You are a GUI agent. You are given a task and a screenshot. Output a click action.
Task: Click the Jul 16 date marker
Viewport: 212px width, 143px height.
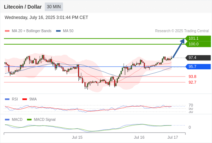[139, 137]
